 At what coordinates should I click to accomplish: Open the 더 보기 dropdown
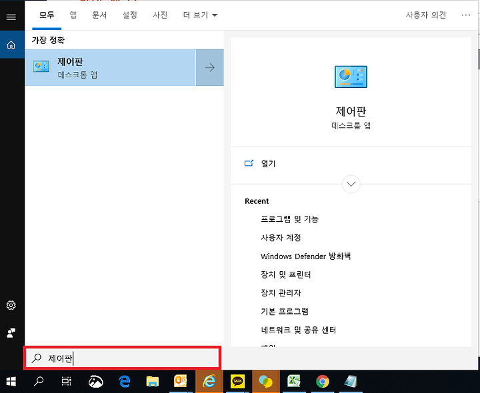[200, 15]
